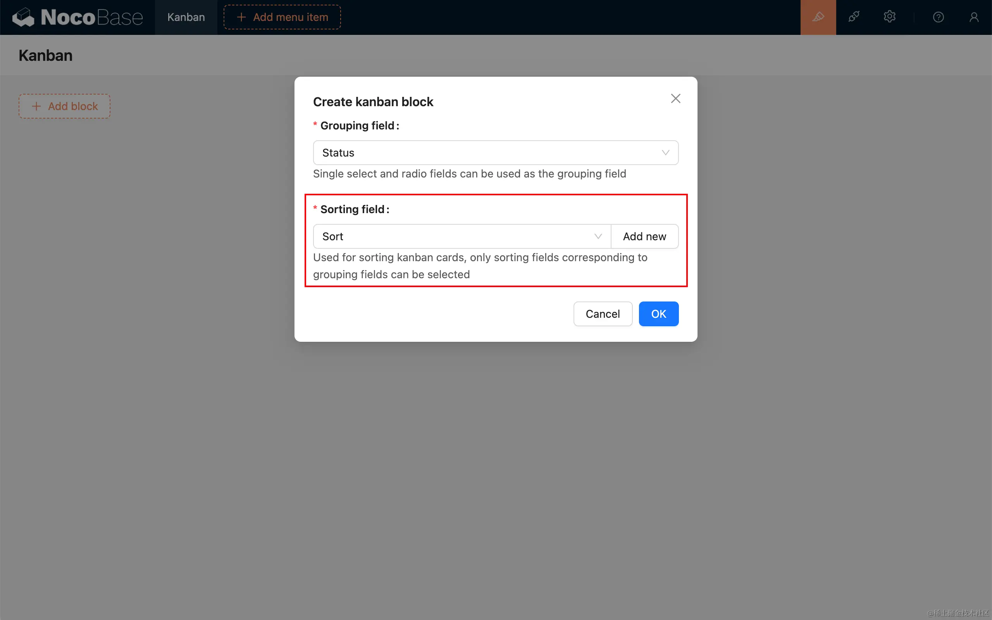Close the Create kanban block dialog
Viewport: 992px width, 620px height.
point(675,98)
